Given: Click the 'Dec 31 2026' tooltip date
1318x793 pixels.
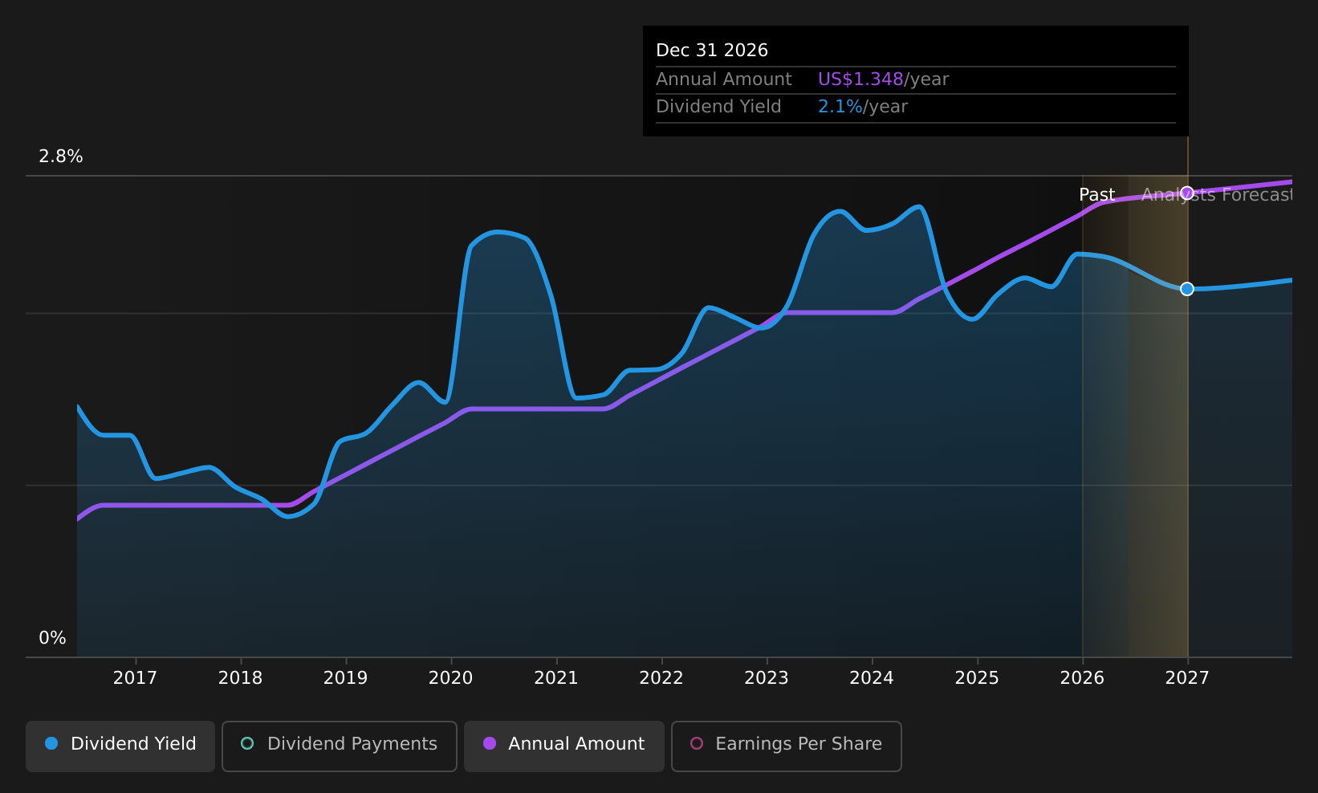Looking at the screenshot, I should tap(712, 51).
